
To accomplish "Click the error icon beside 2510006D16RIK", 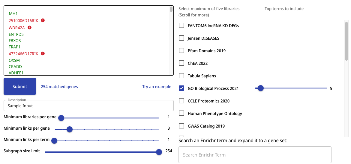I will (43, 21).
